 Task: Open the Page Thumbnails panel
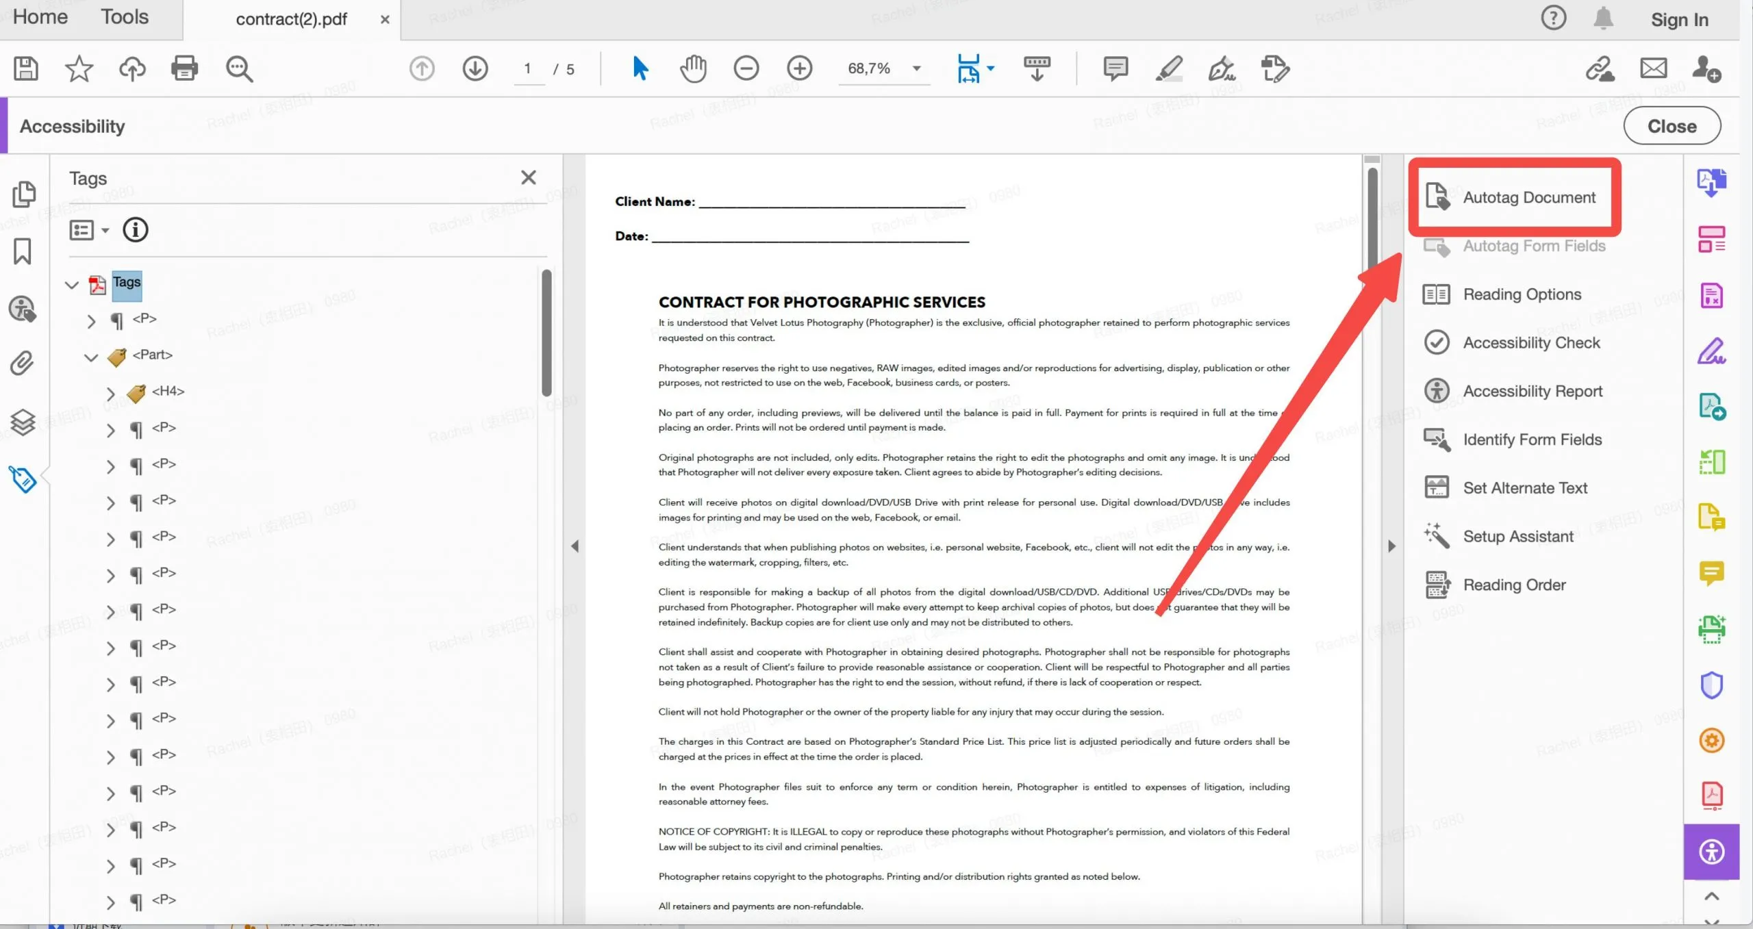point(25,194)
